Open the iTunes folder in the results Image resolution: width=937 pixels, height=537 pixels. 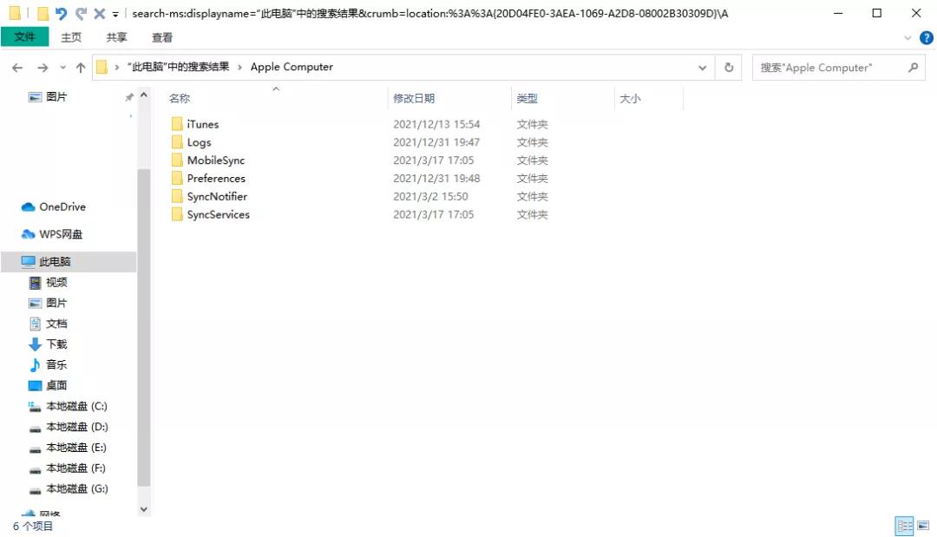tap(202, 124)
